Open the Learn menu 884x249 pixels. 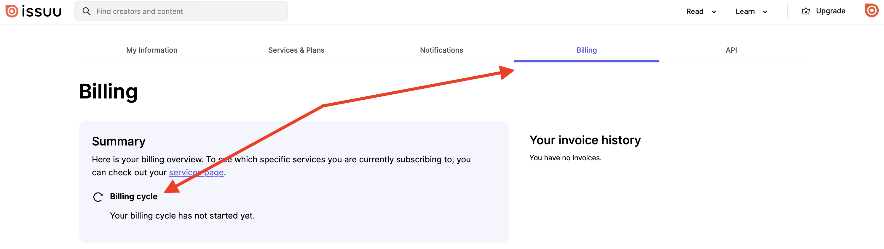pos(751,12)
